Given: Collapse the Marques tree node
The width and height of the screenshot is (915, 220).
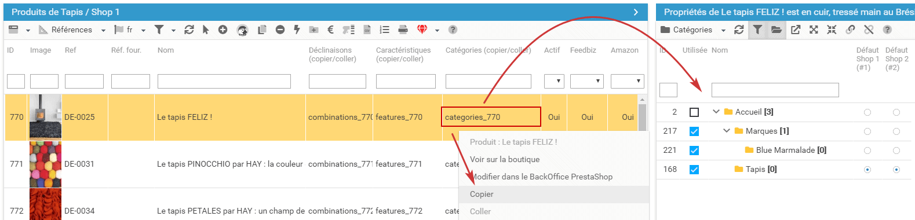Looking at the screenshot, I should [727, 131].
